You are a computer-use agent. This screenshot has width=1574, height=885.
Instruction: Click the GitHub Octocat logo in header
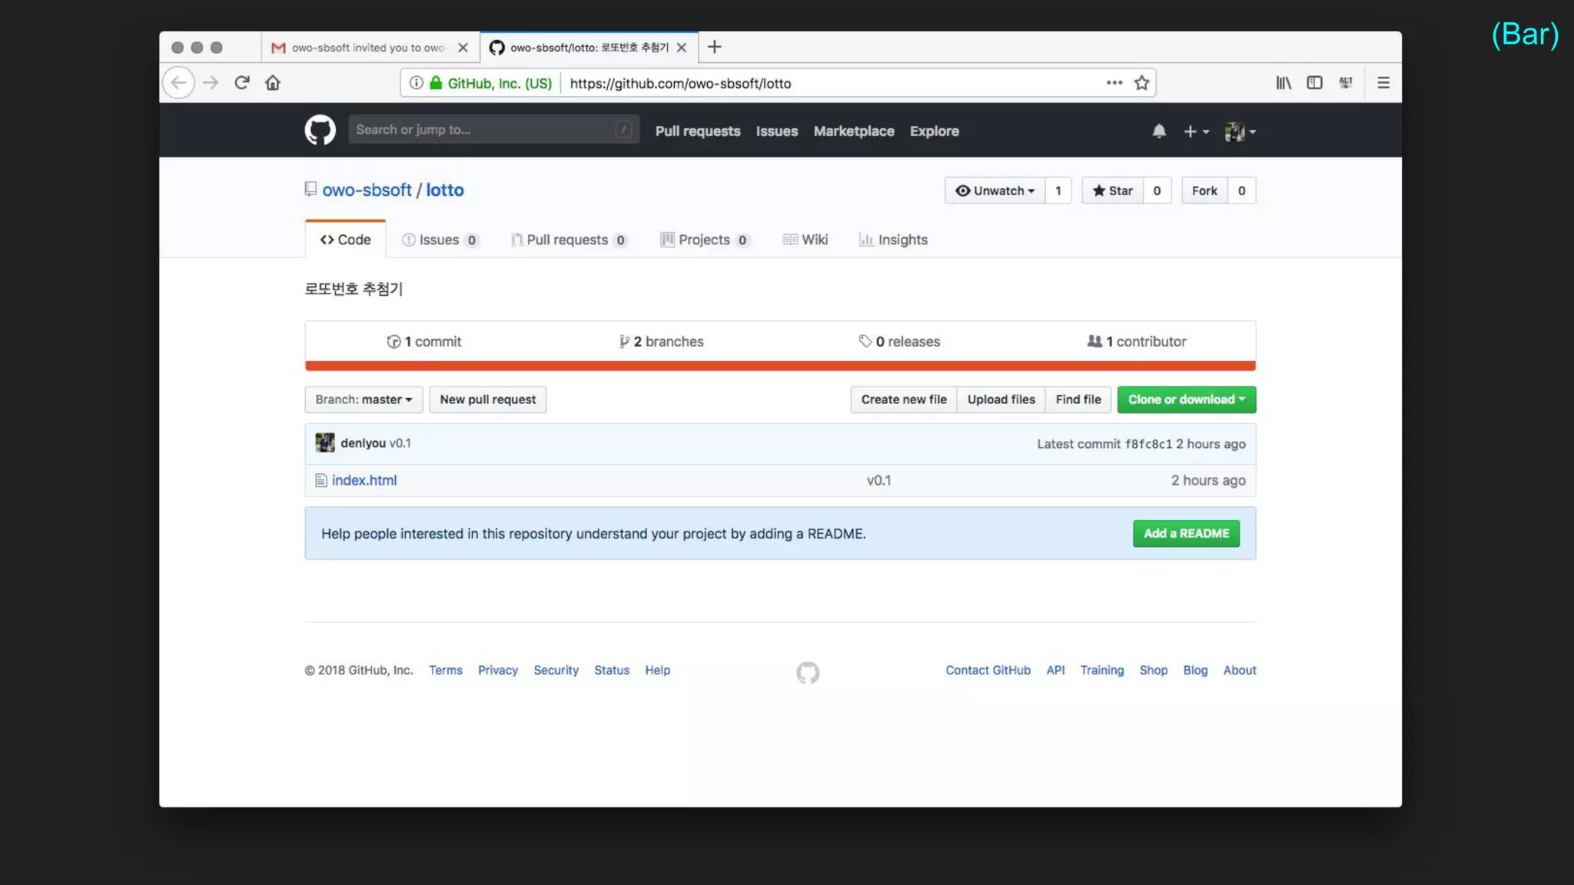[320, 131]
